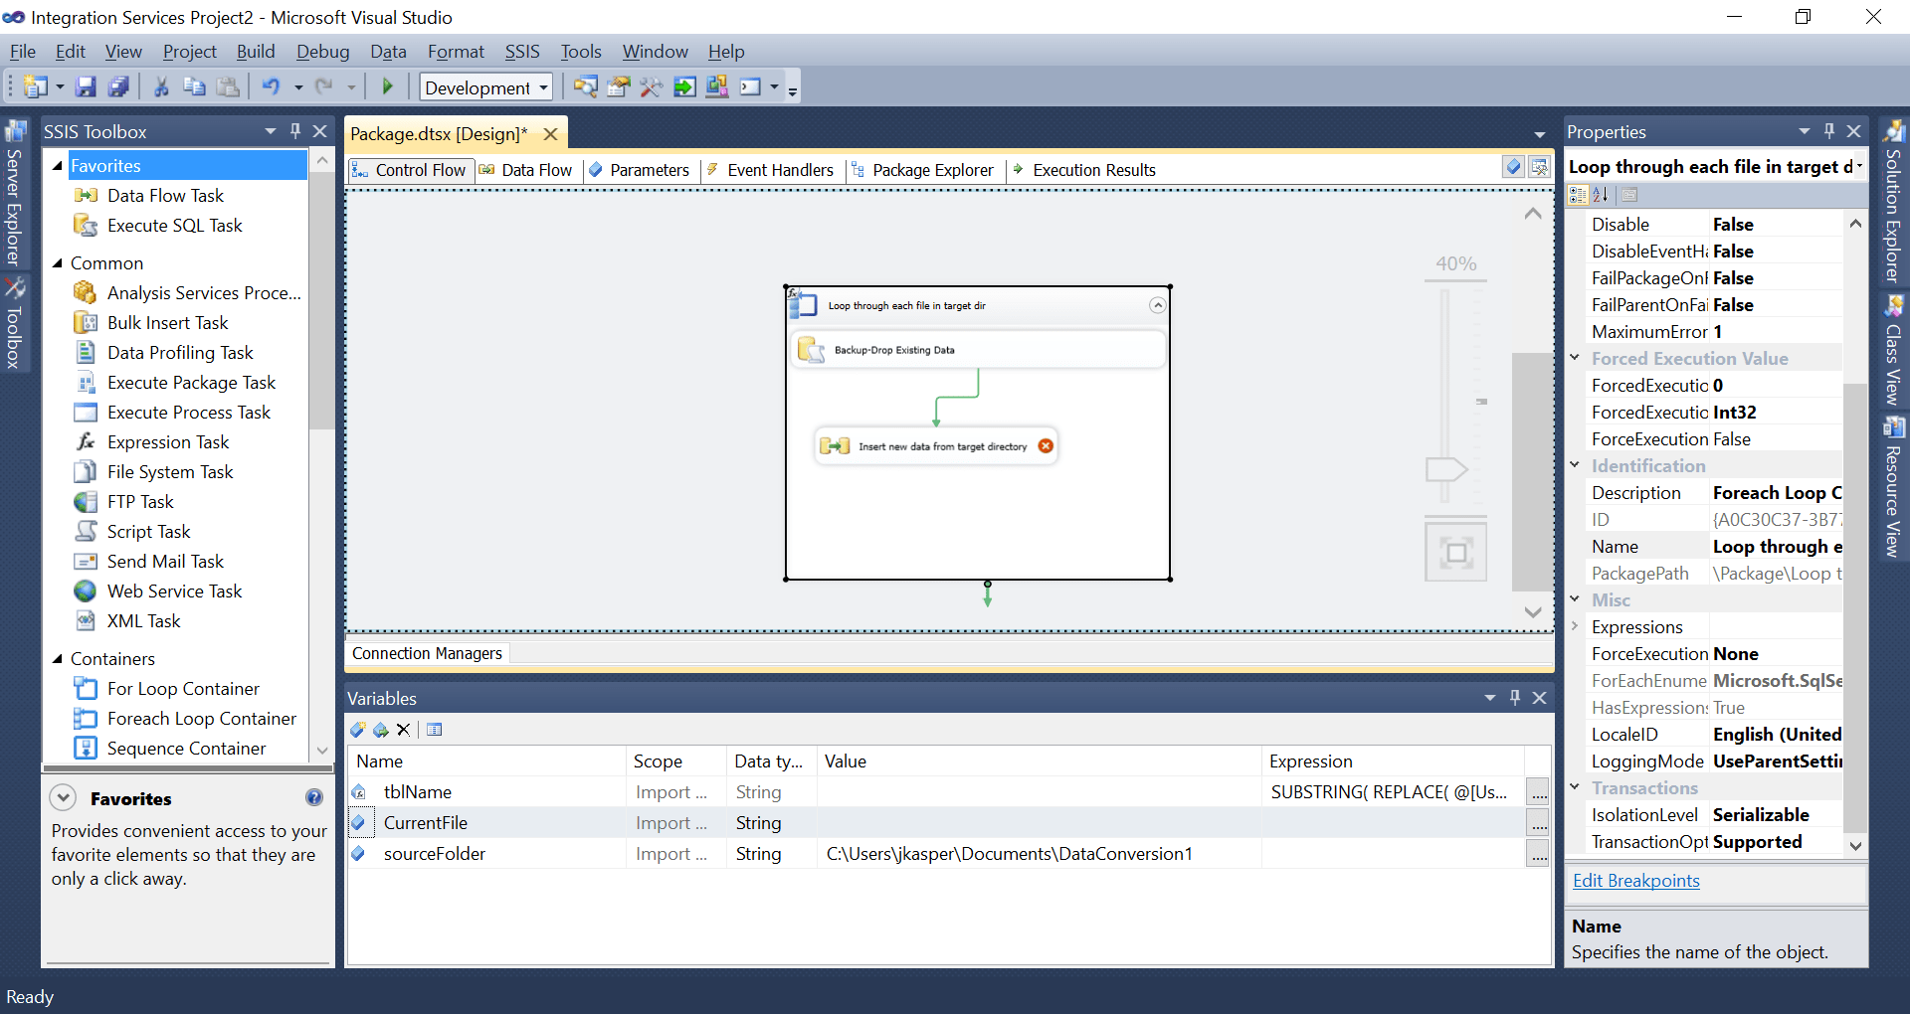Click the SSIS Toolbox help question icon

point(314,797)
